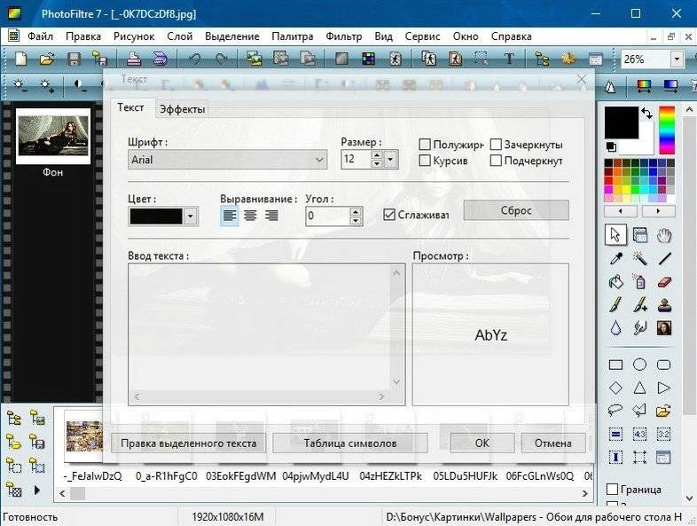
Task: Click the Print toolbar icon
Action: coord(133,59)
